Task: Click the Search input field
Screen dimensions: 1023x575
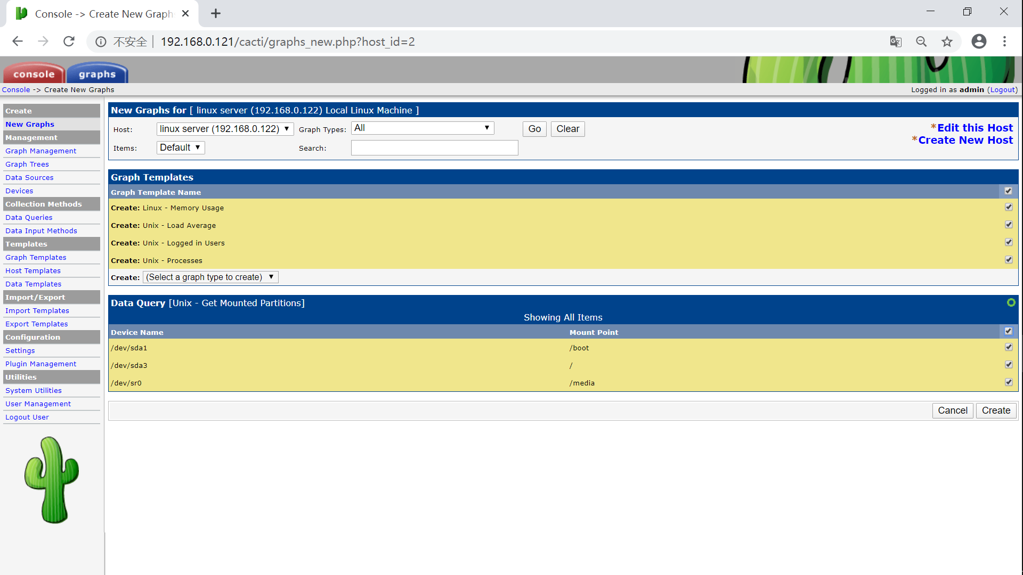Action: pos(434,148)
